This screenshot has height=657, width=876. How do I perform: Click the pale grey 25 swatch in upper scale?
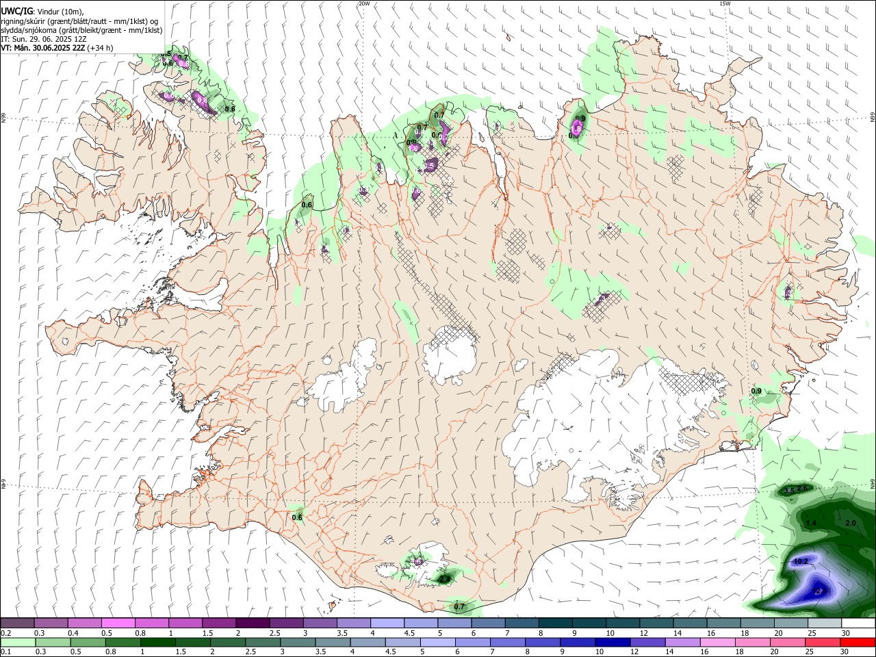(825, 623)
